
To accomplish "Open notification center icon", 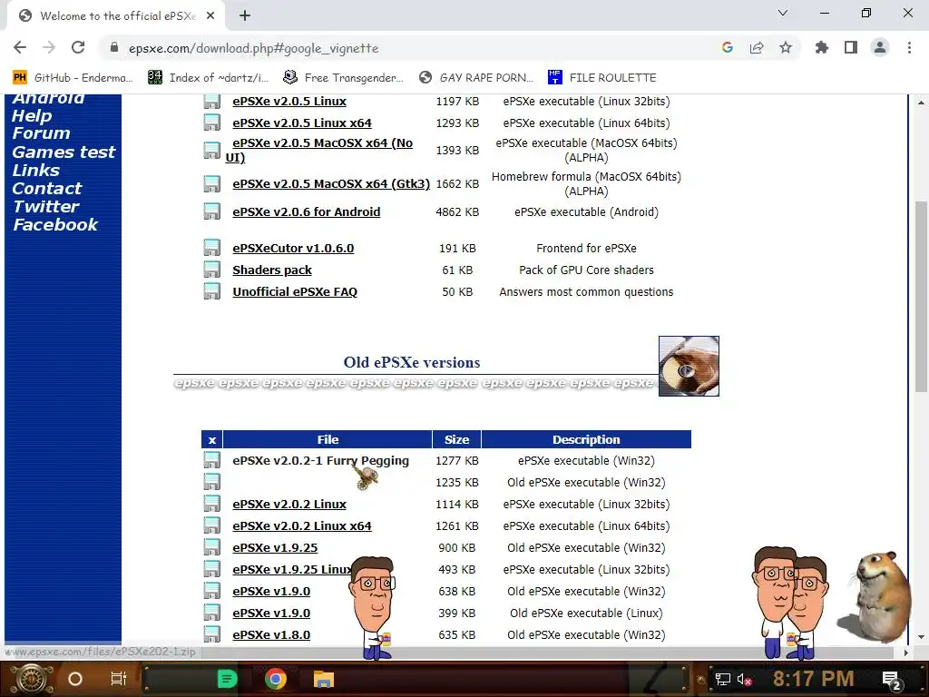I will (892, 680).
